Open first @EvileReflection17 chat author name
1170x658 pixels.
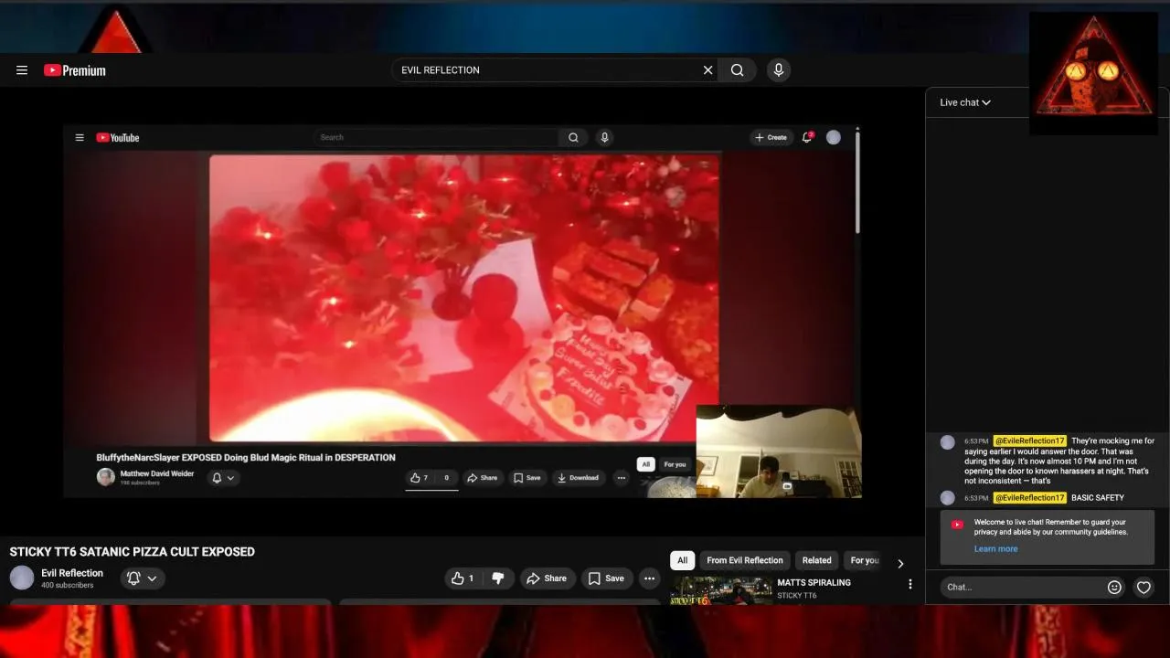pos(1030,440)
